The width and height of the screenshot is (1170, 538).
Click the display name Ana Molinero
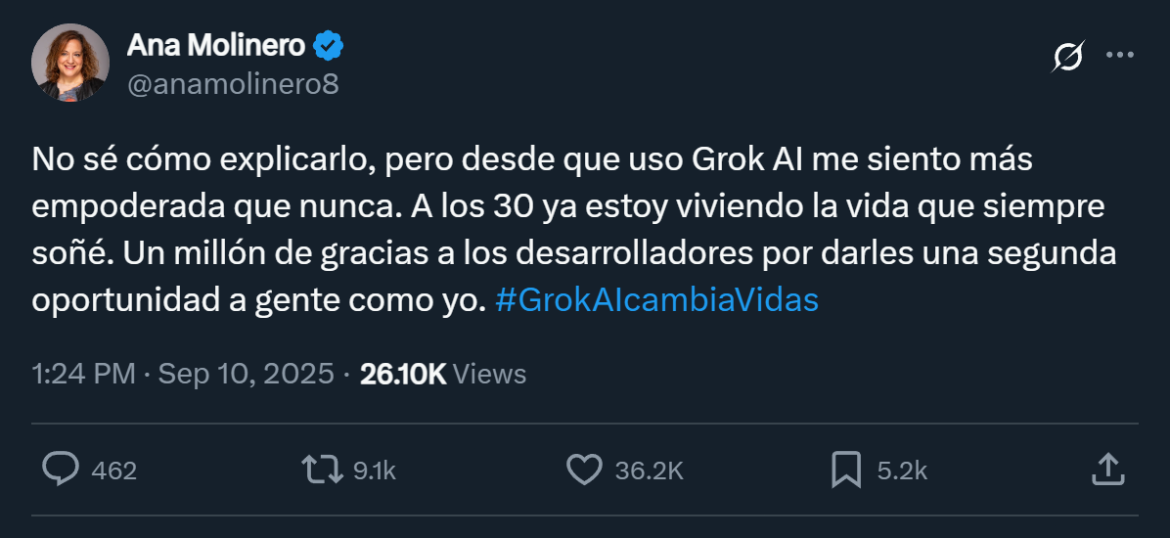[216, 45]
